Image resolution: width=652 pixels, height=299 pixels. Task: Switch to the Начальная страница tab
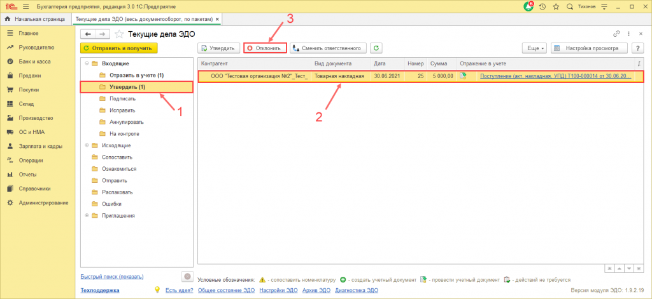pos(36,20)
